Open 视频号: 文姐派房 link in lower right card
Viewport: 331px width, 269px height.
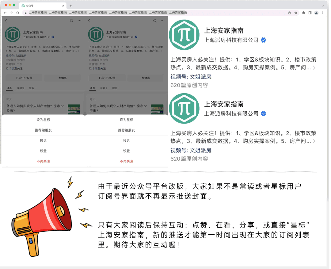[x=191, y=150]
